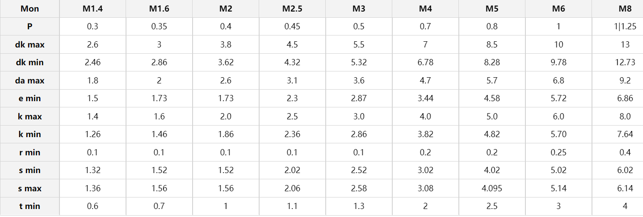The width and height of the screenshot is (643, 217).
Task: Click the 'k max' value for M4
Action: (x=425, y=117)
